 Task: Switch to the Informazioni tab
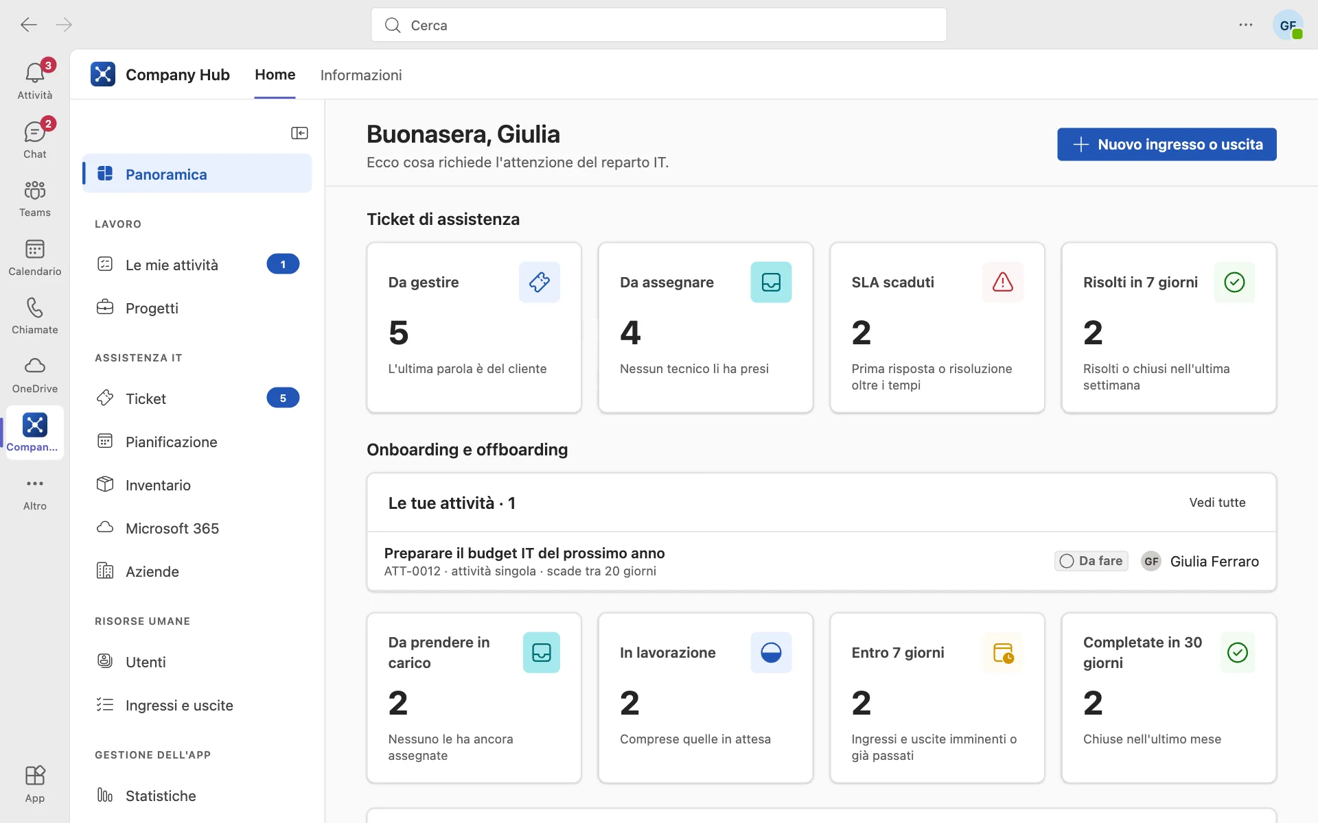(x=361, y=75)
